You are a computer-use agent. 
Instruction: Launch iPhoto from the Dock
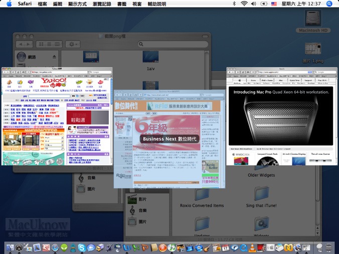[181, 247]
